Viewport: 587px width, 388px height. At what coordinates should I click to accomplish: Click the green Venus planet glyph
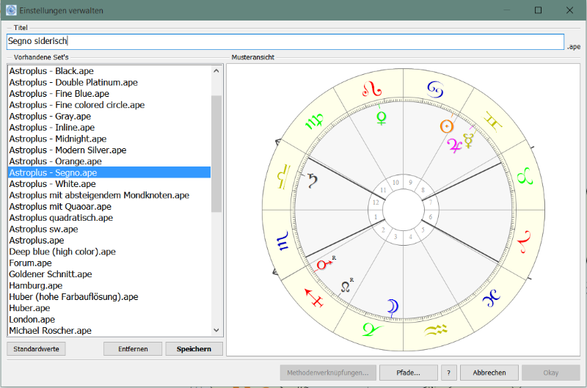tap(381, 118)
